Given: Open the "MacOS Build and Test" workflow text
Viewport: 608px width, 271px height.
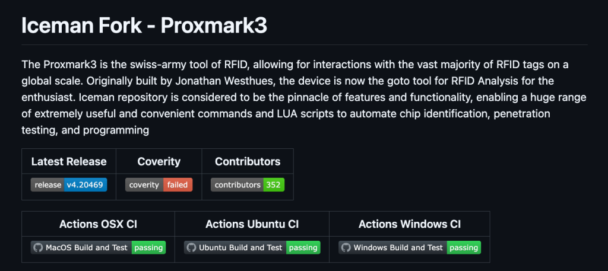Looking at the screenshot, I should [86, 247].
